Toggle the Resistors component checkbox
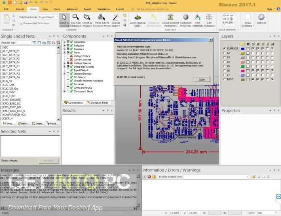 click(68, 49)
